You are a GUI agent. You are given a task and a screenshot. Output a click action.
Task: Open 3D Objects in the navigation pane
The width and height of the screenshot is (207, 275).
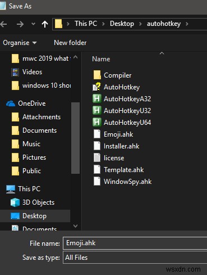(33, 202)
